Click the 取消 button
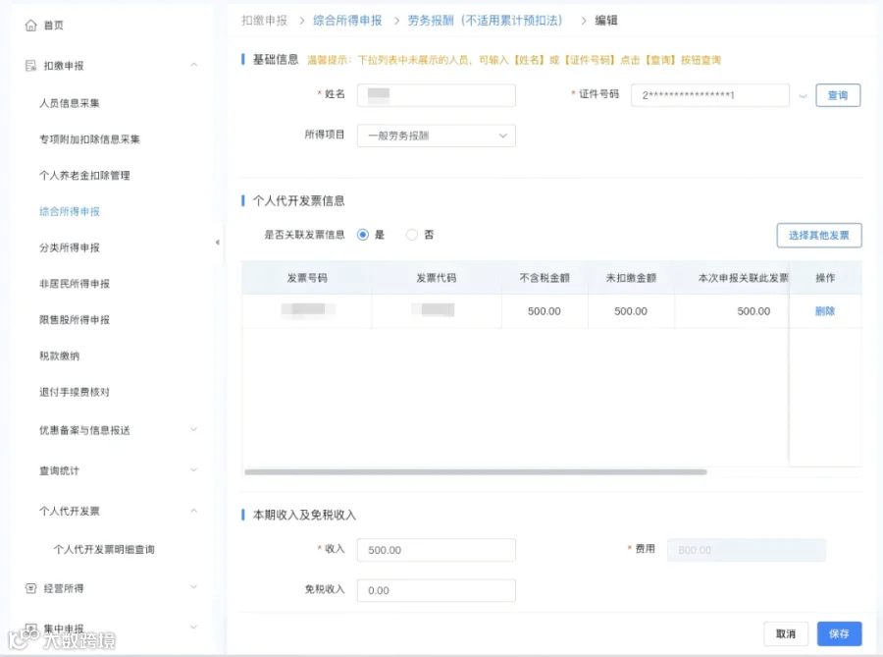 pyautogui.click(x=786, y=633)
